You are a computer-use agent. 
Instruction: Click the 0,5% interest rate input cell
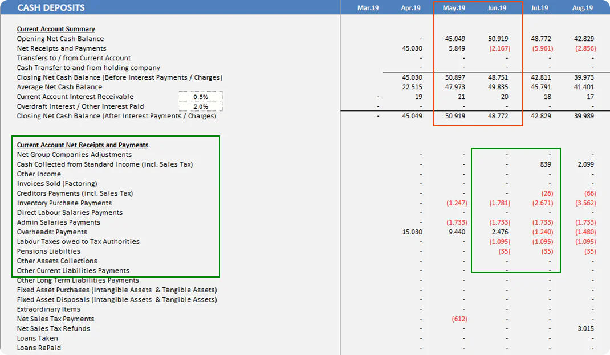pyautogui.click(x=201, y=96)
